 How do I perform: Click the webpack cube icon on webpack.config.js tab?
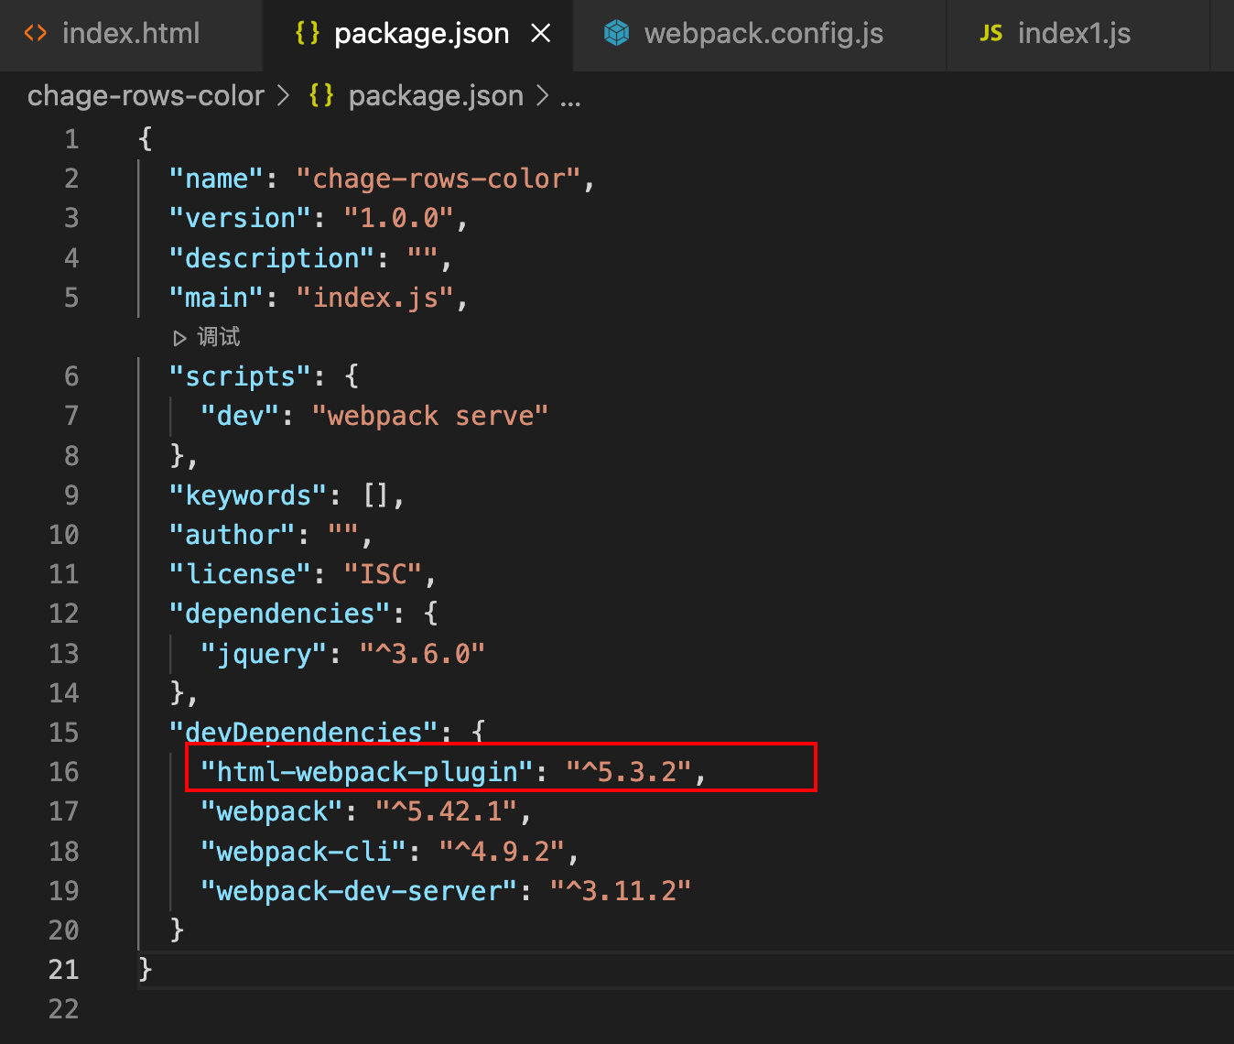click(x=616, y=33)
